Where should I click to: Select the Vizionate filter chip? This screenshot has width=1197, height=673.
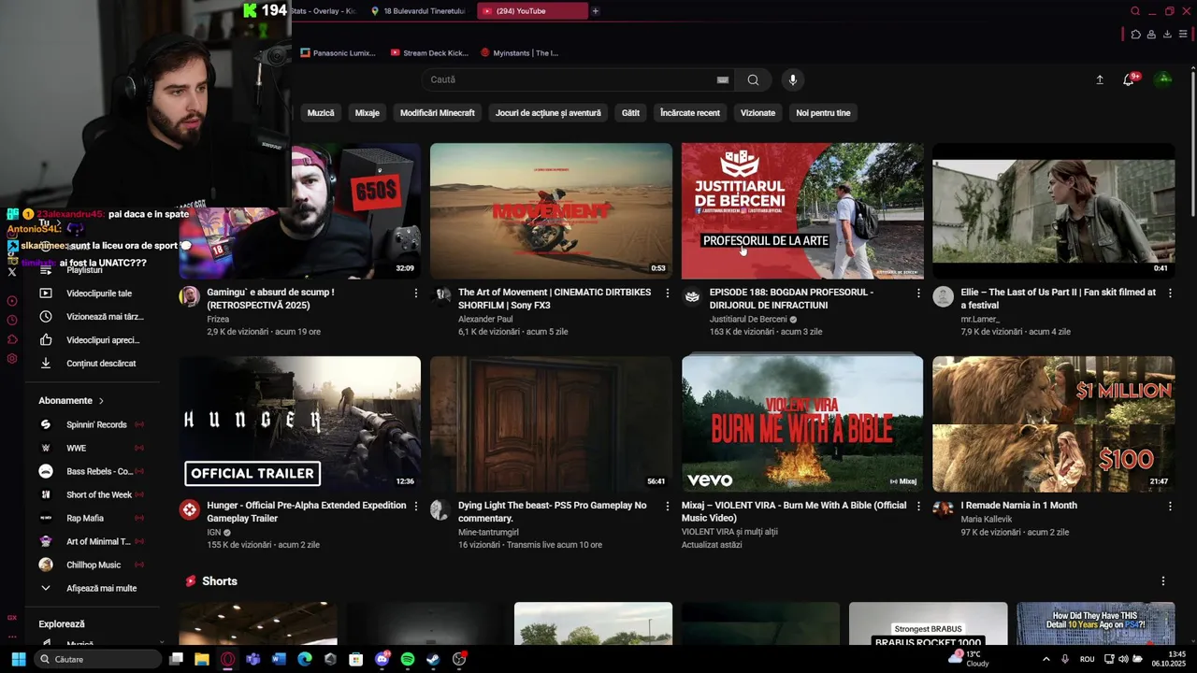[x=757, y=113]
